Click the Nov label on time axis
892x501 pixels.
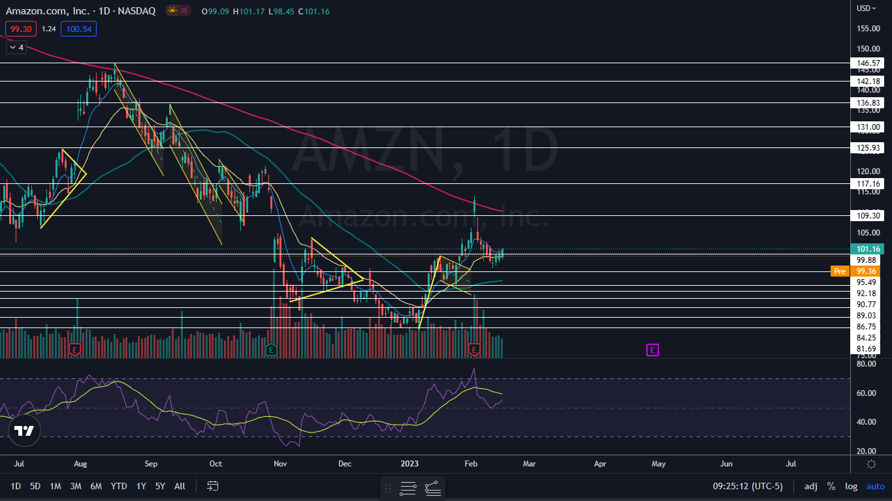point(280,464)
